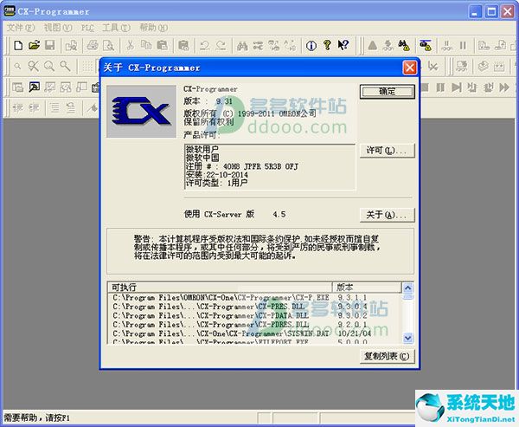519x427 pixels.
Task: Open the 视图(V) menu
Action: (x=58, y=28)
